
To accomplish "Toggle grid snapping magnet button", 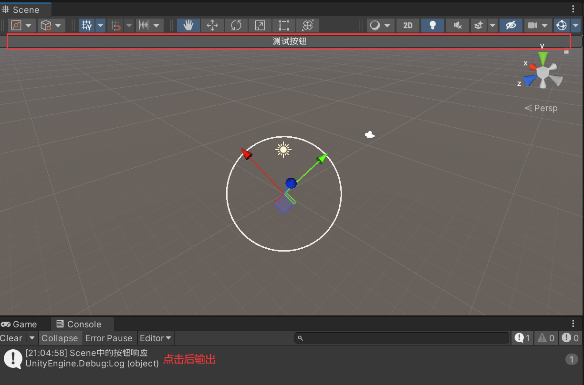I will 115,25.
